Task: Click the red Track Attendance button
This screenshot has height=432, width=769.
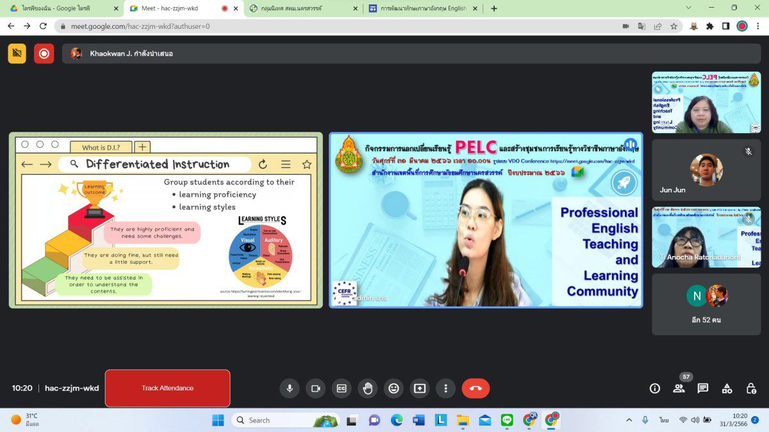Action: [x=167, y=388]
